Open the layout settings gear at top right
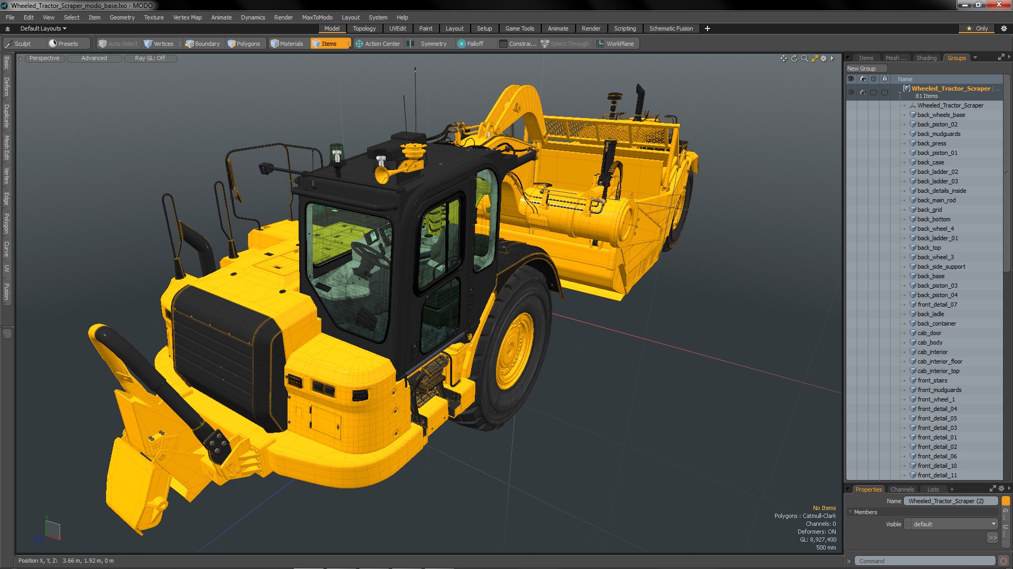The image size is (1013, 569). [x=1004, y=28]
